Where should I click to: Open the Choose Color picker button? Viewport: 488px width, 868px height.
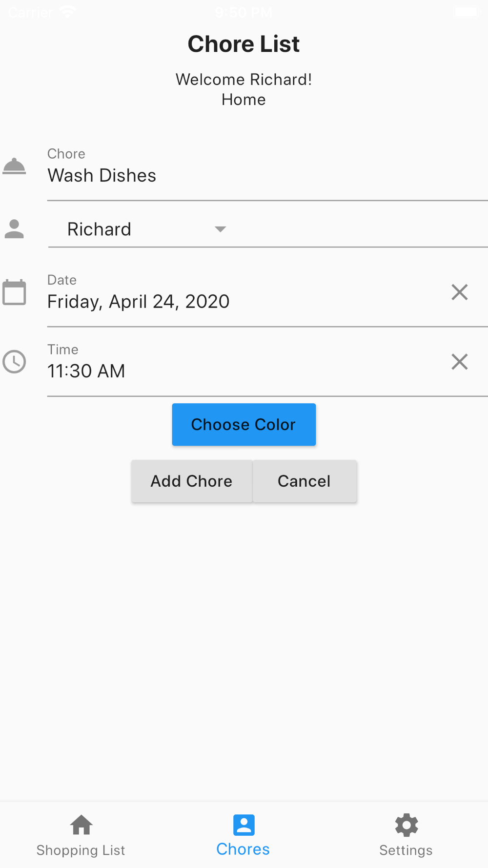(x=244, y=424)
